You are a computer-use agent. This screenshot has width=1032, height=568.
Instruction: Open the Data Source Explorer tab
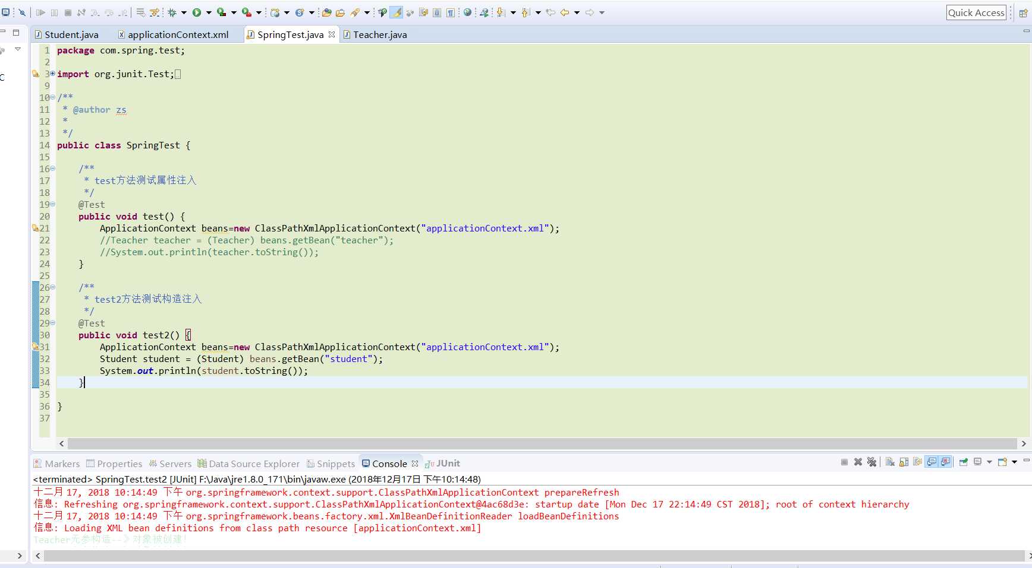248,464
